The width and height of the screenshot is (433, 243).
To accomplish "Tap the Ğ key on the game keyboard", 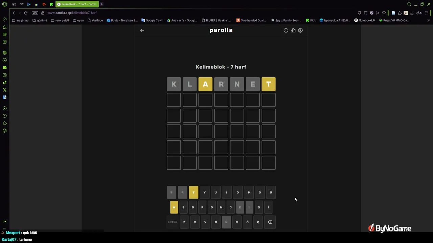I will [x=260, y=192].
